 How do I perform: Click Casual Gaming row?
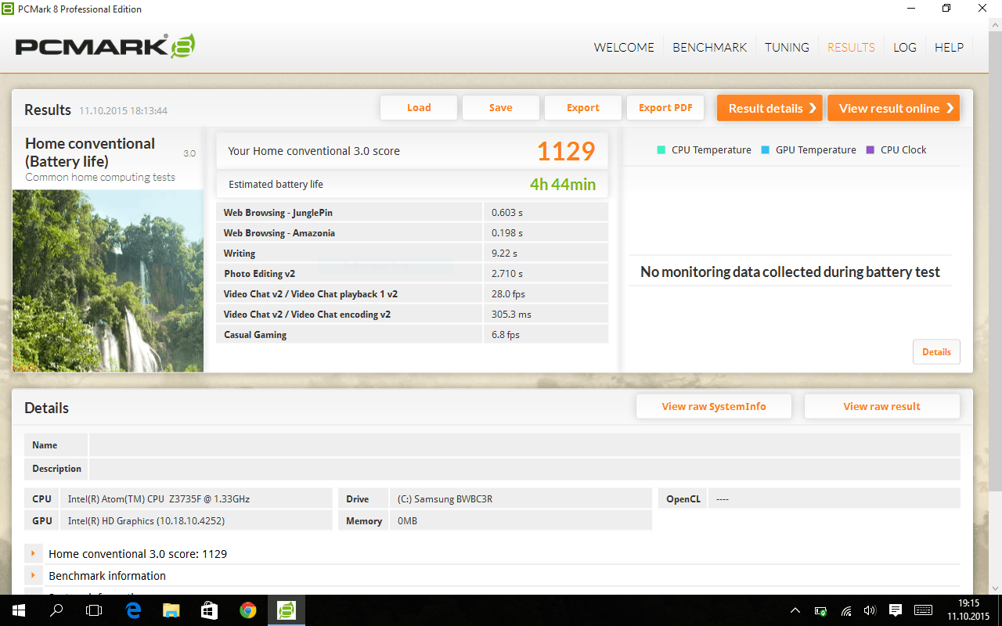(x=412, y=335)
